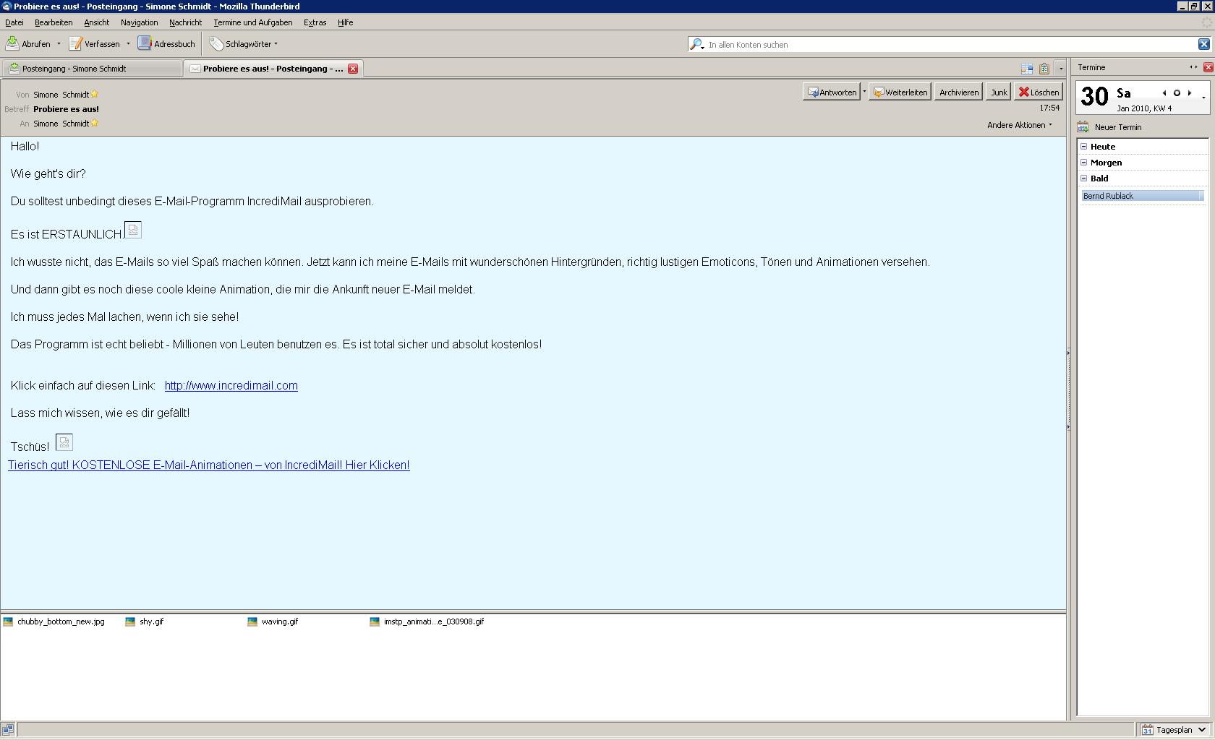Image resolution: width=1215 pixels, height=740 pixels.
Task: Open the tab list dropdown arrow
Action: coord(1061,69)
